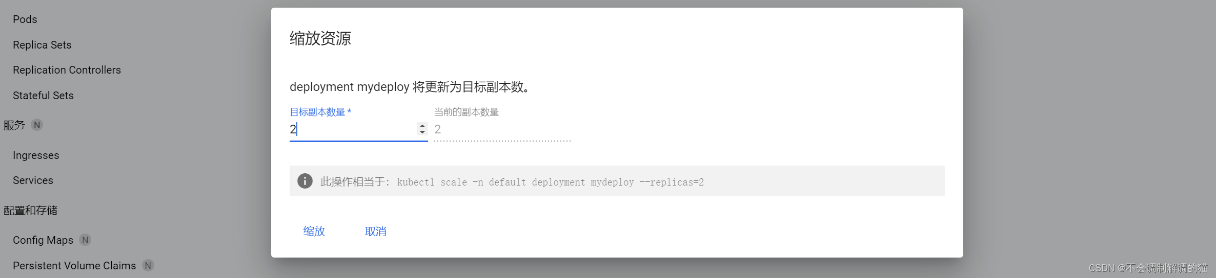Click the N badge beside Persistent Volume Claims
The width and height of the screenshot is (1216, 278).
click(148, 265)
